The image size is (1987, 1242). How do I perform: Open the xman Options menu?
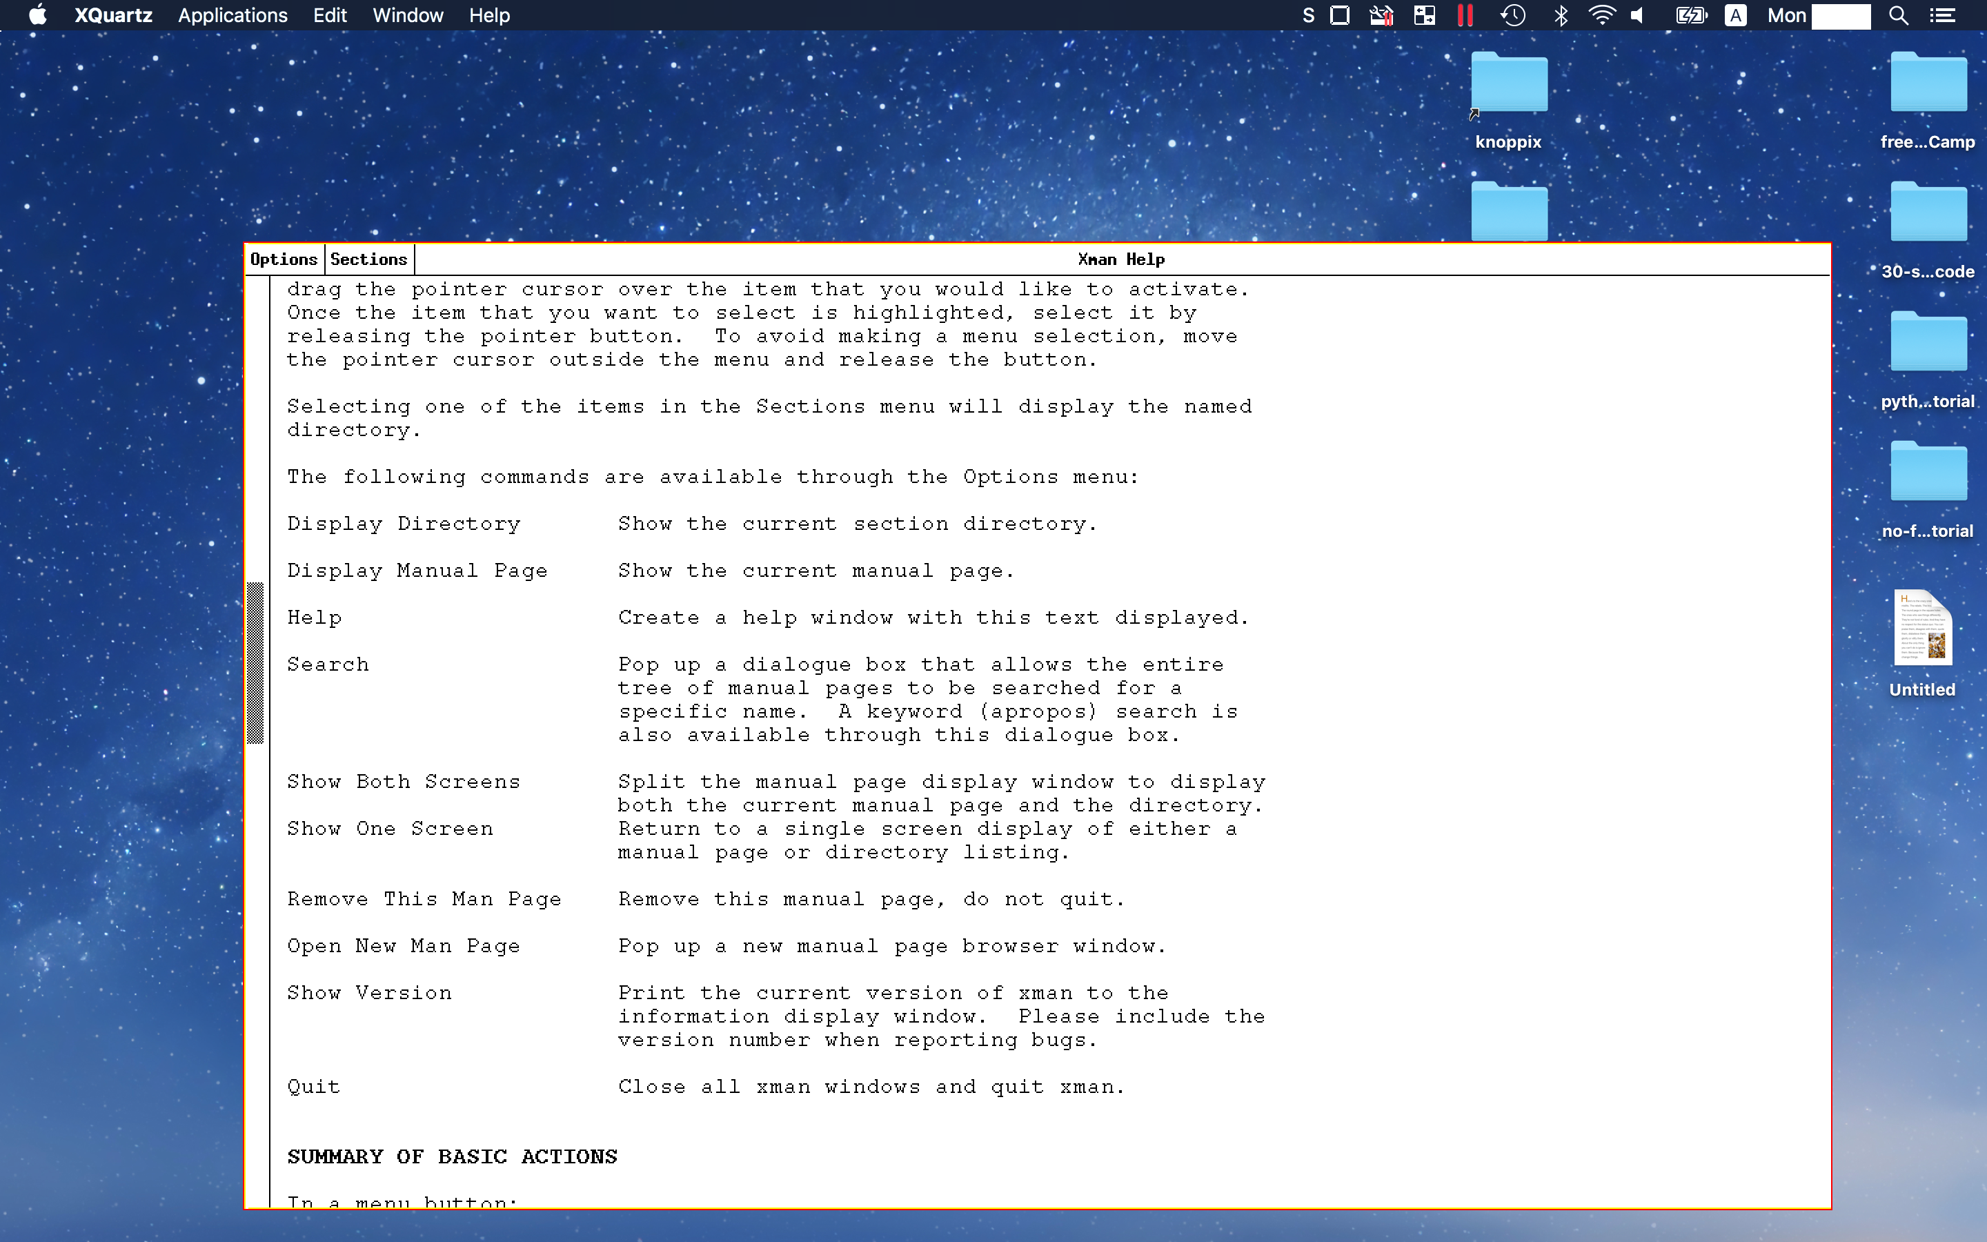(284, 259)
